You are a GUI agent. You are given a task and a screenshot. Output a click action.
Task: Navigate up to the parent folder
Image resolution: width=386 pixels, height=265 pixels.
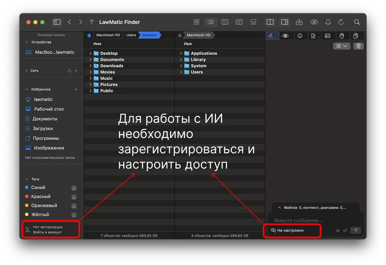click(92, 22)
